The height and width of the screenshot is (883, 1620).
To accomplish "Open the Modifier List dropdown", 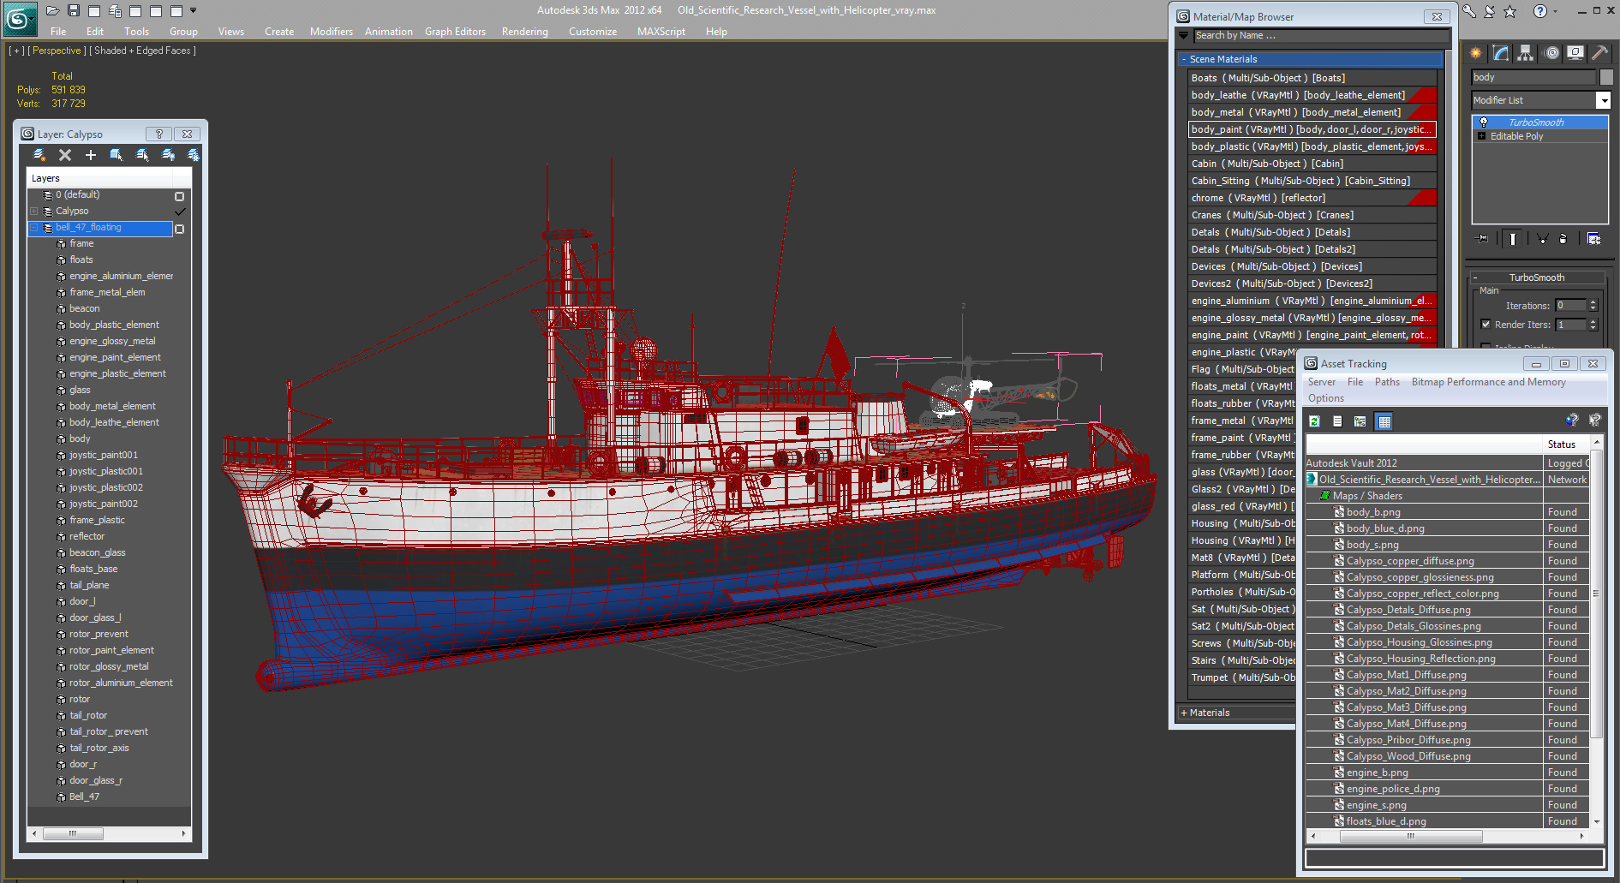I will 1603,101.
